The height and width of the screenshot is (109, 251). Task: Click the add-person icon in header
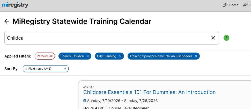pos(245,5)
